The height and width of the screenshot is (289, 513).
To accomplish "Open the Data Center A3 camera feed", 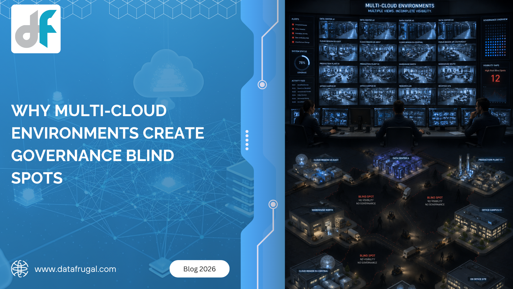I will [x=417, y=31].
